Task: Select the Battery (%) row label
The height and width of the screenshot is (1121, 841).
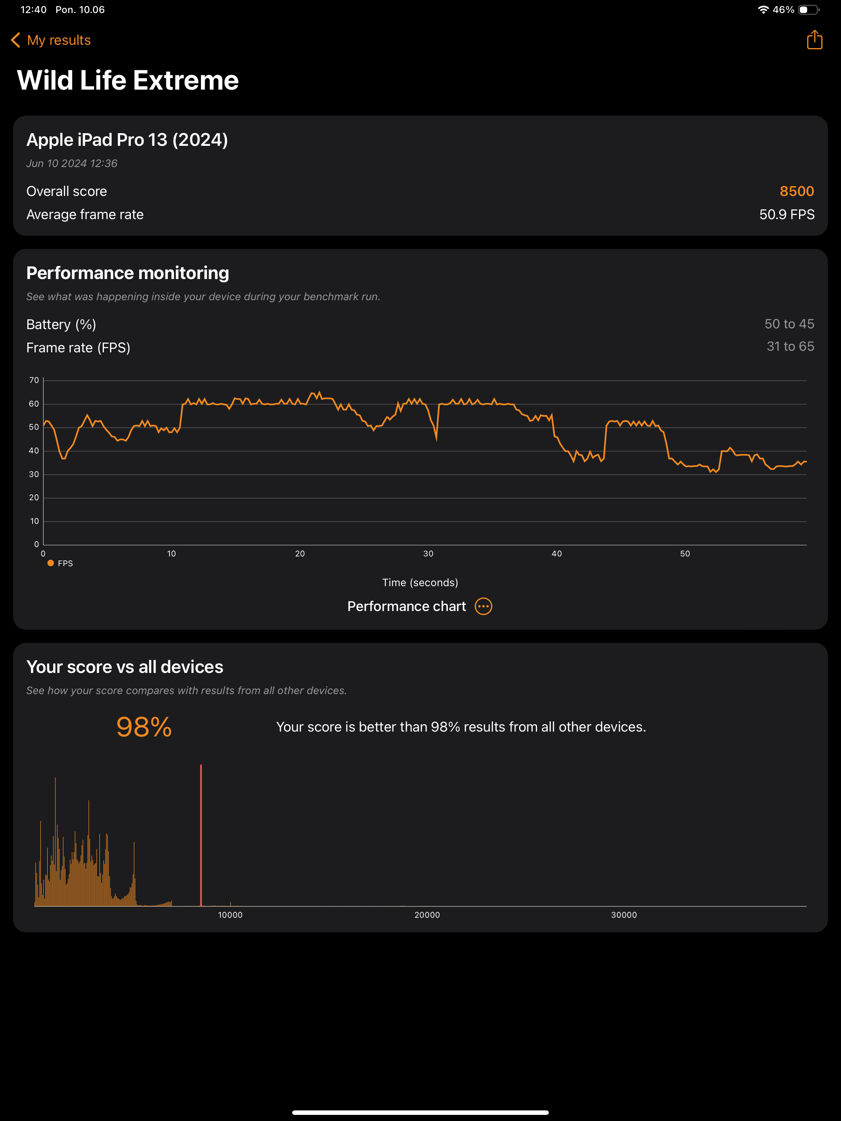Action: coord(62,324)
